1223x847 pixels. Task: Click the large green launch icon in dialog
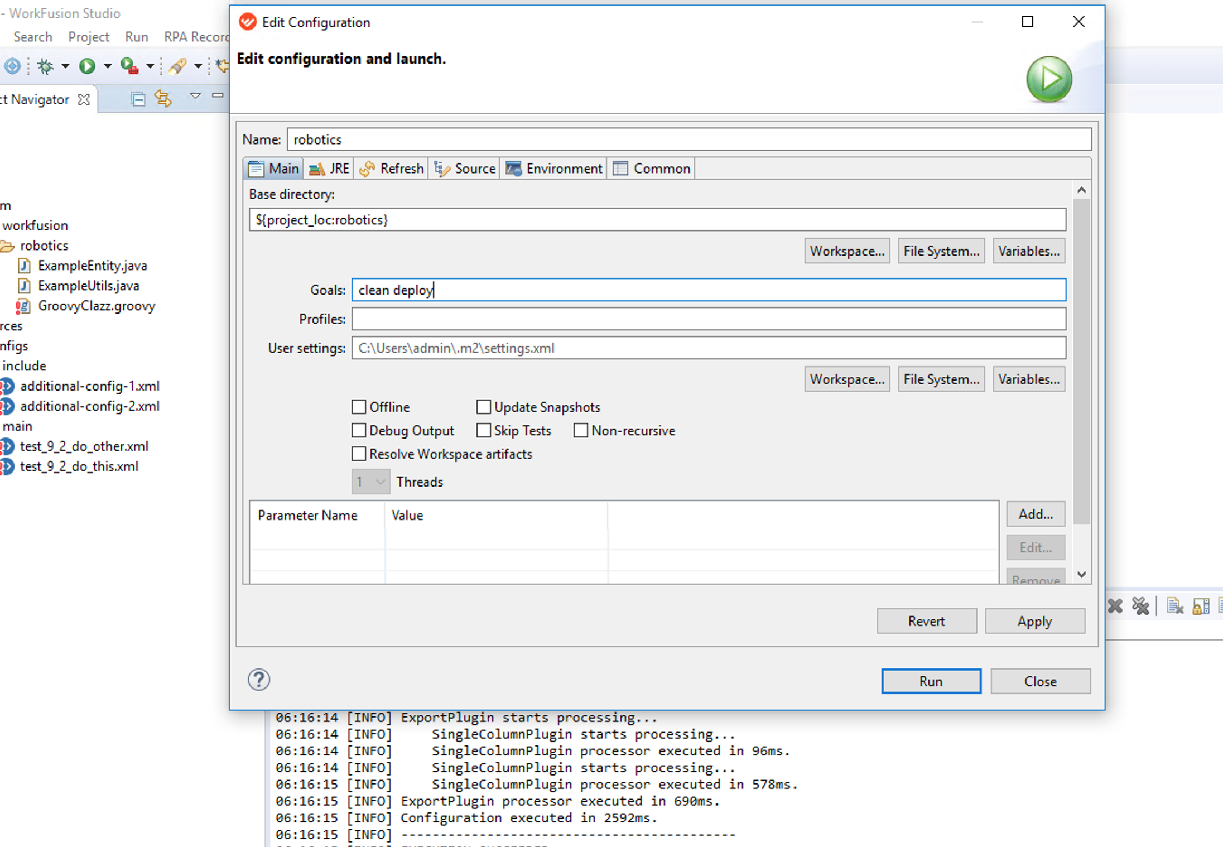[x=1049, y=79]
